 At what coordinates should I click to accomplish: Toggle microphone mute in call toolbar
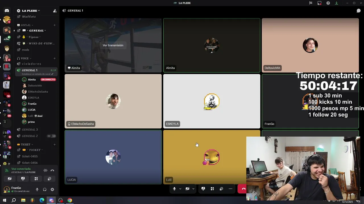click(x=174, y=189)
